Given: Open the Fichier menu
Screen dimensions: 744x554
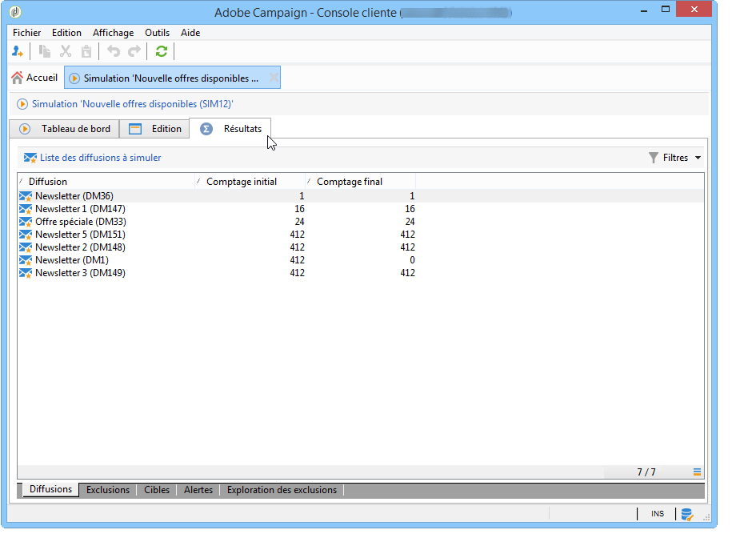Looking at the screenshot, I should (26, 33).
